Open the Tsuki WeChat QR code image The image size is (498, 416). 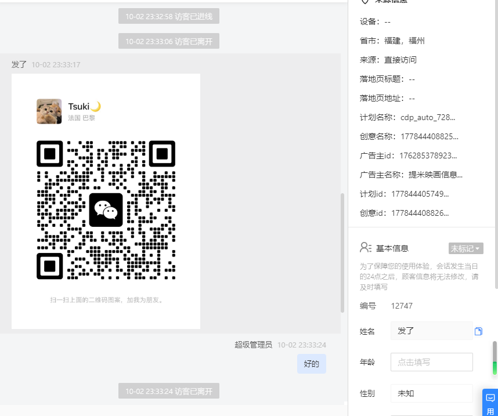[x=106, y=201]
